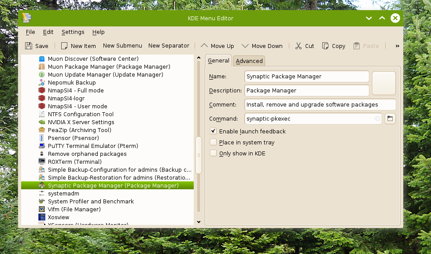Click the Save toolbar icon
This screenshot has width=431, height=254.
point(29,46)
